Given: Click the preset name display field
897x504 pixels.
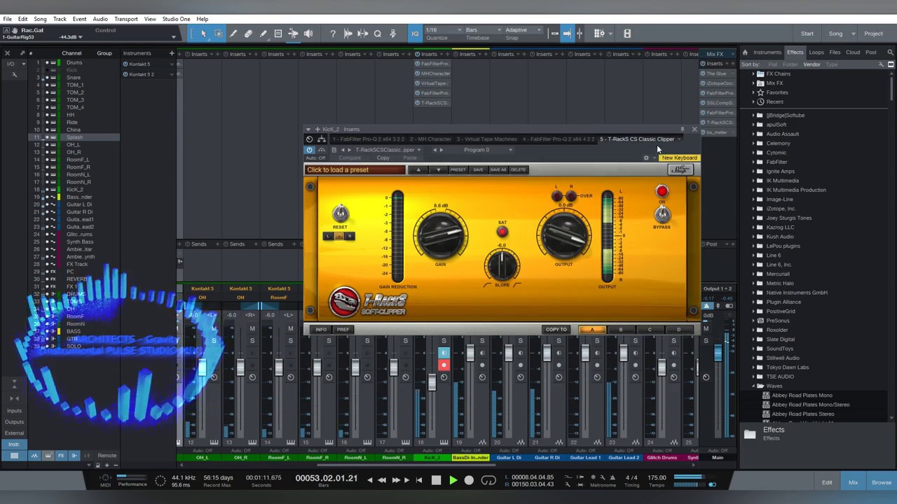Looking at the screenshot, I should [x=355, y=170].
